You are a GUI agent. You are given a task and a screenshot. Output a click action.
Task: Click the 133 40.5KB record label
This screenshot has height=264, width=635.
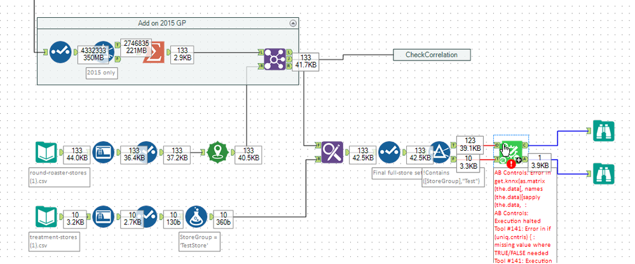(248, 155)
